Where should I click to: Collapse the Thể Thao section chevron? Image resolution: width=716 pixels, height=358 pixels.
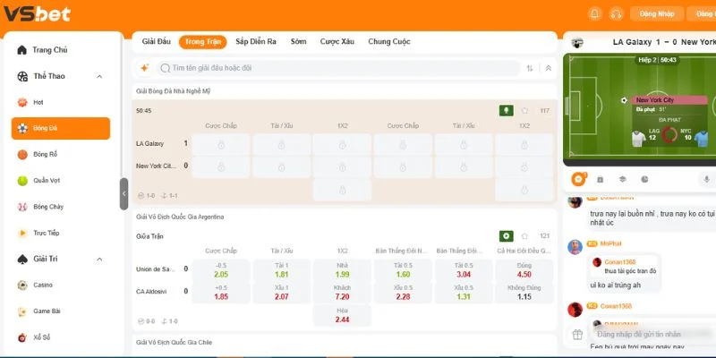(99, 76)
